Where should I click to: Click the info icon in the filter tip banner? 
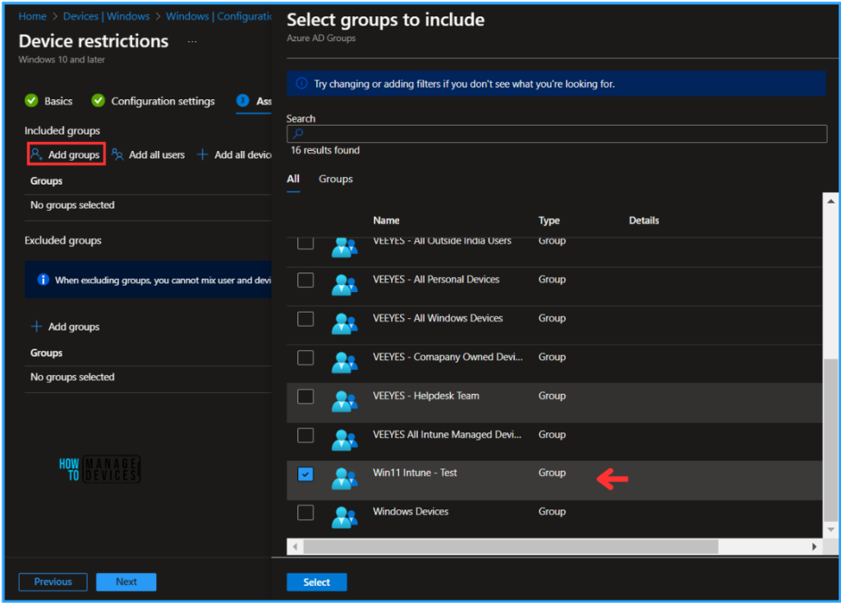[x=301, y=83]
